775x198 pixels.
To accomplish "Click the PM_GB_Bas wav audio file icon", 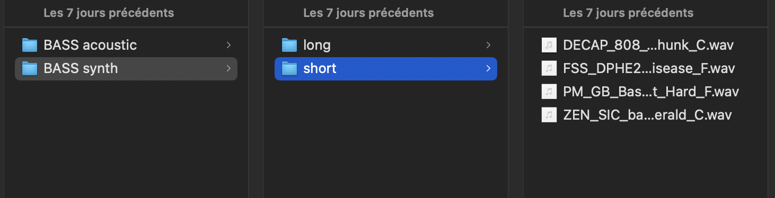I will 549,92.
